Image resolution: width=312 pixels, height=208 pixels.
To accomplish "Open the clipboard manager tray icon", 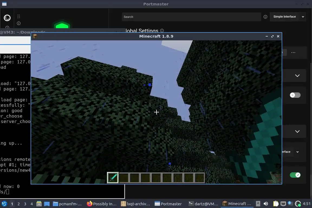I will [276, 204].
